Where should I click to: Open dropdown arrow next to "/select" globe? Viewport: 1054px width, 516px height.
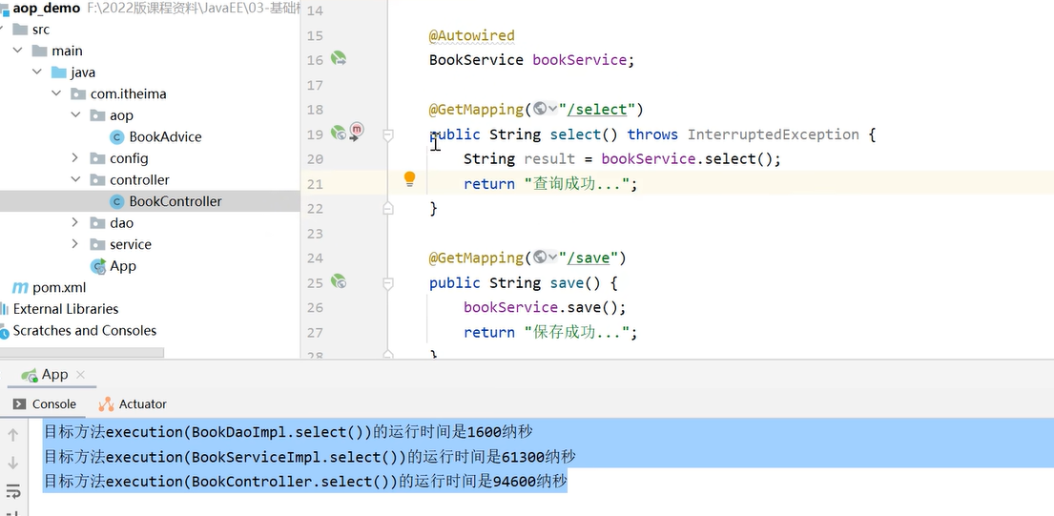[x=552, y=109]
